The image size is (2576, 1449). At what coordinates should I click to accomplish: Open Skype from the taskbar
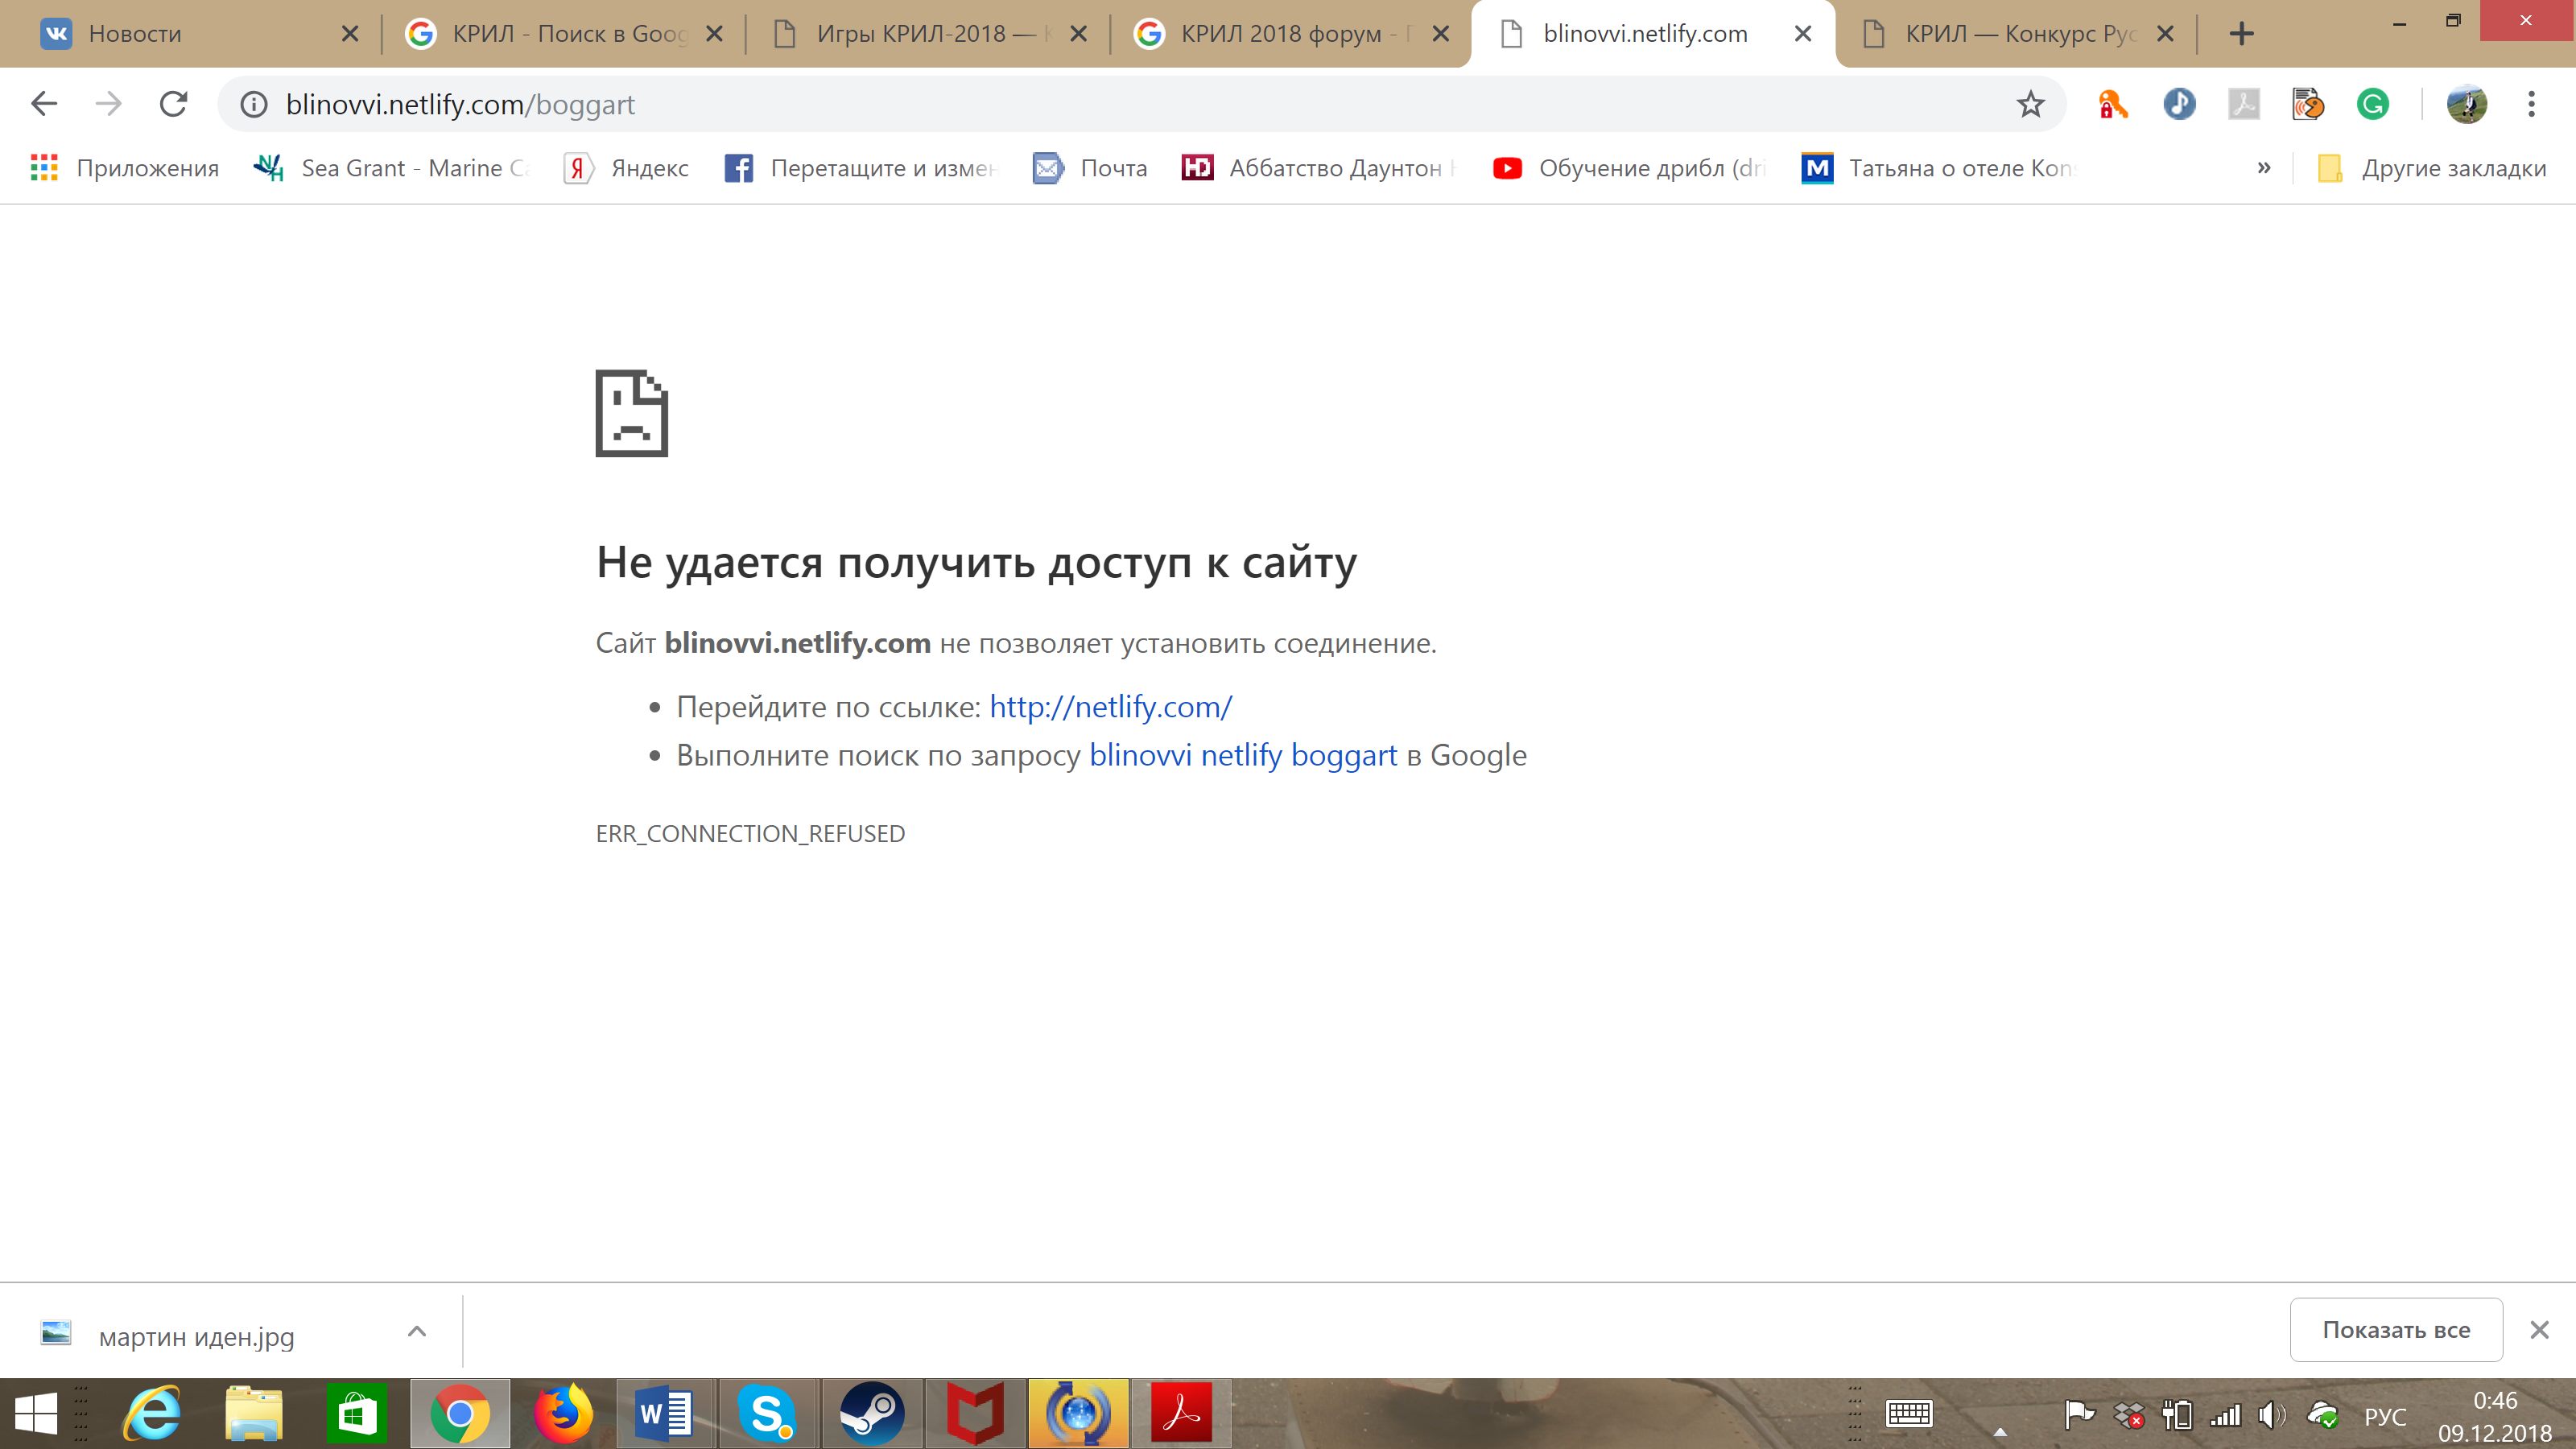[768, 1414]
